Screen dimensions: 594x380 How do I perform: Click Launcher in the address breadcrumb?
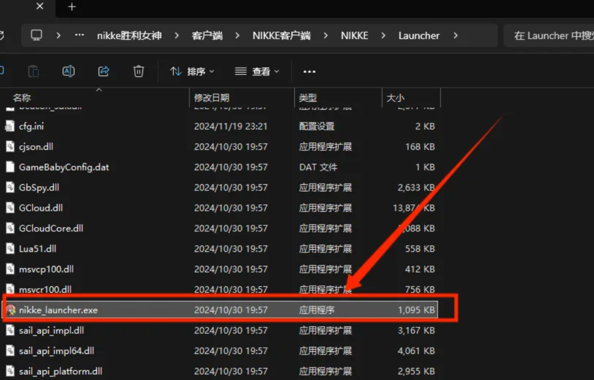coord(419,35)
